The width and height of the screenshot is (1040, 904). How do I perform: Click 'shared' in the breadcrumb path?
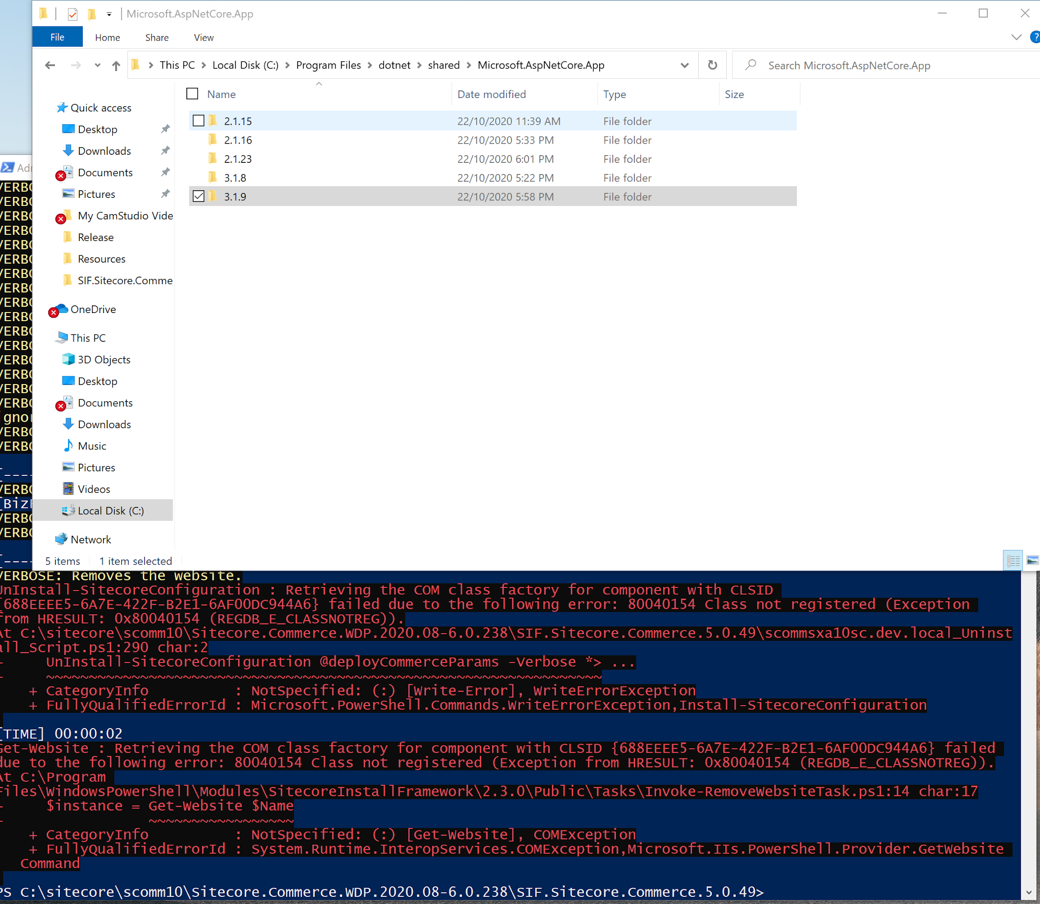pyautogui.click(x=444, y=65)
